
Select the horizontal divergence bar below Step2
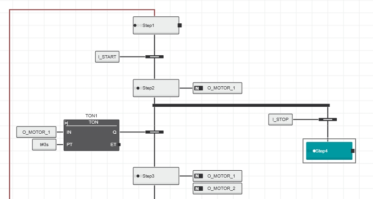[241, 105]
